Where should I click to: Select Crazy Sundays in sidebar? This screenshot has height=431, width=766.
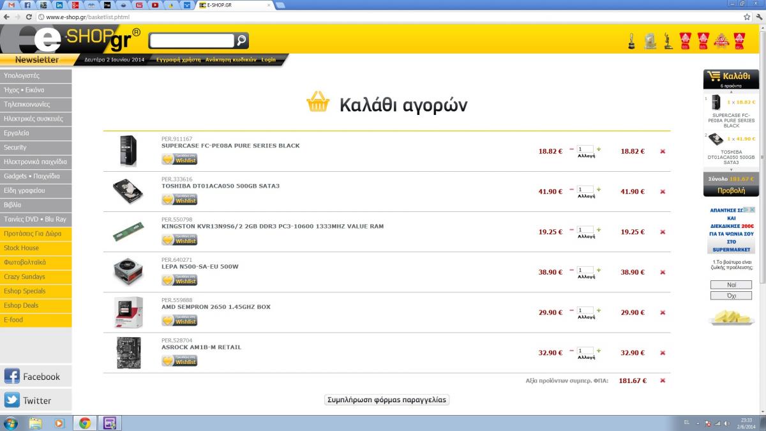coord(36,276)
